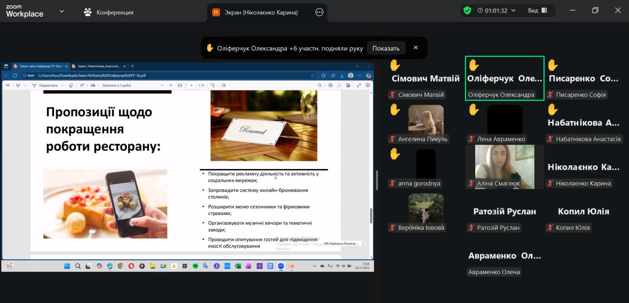Screen dimensions: 629x303
Task: Click the orange H screen share avatar
Action: (216, 12)
